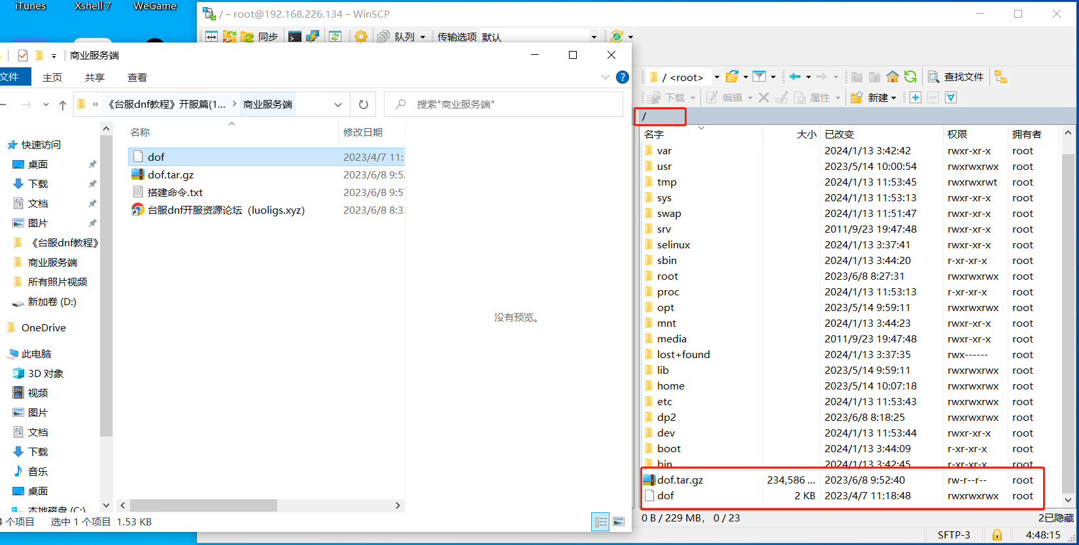Sort Explorer files by 名称 column

click(140, 132)
